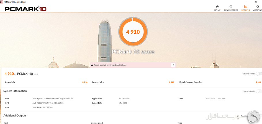Click 'Score has not been validated online' message
The image size is (262, 124).
coord(110,65)
